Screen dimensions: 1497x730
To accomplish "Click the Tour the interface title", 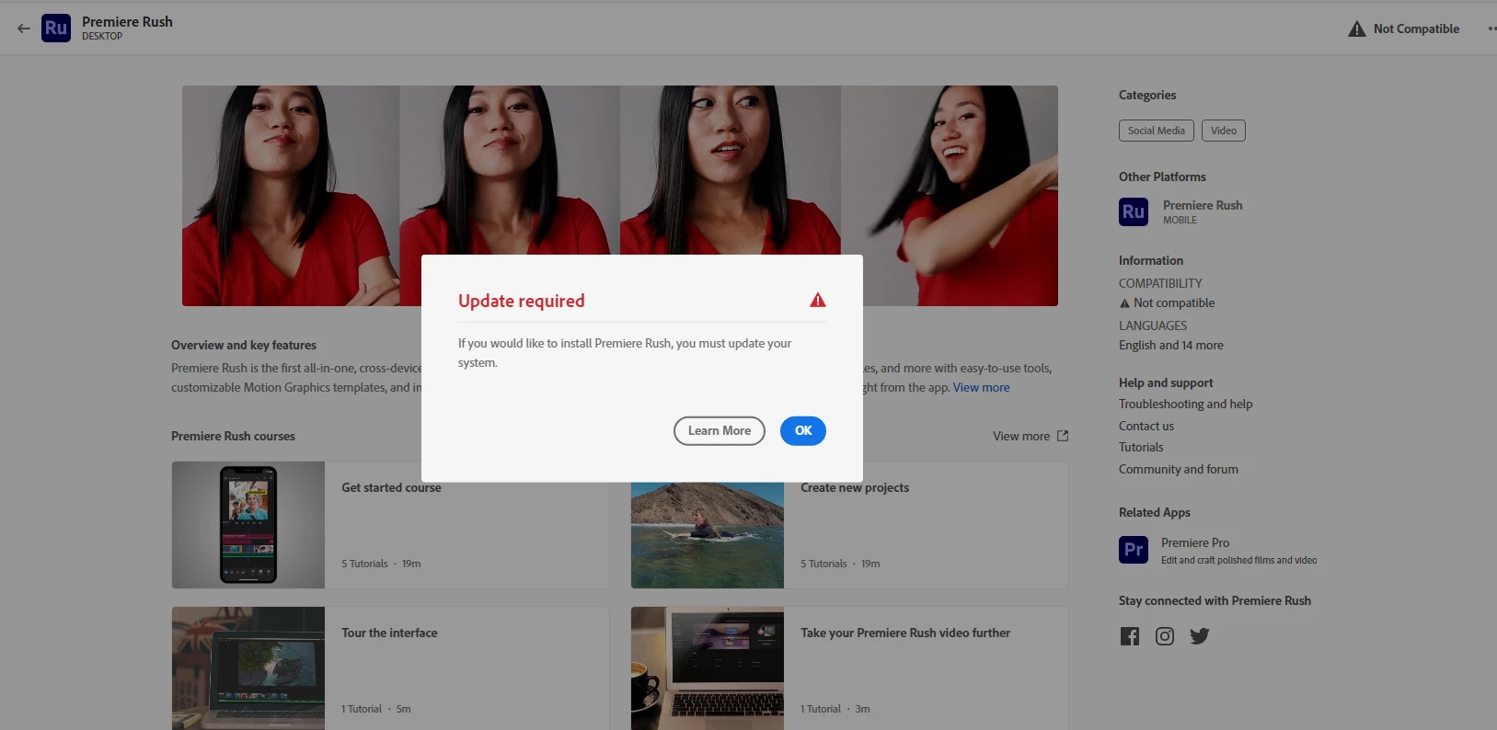I will tap(389, 633).
